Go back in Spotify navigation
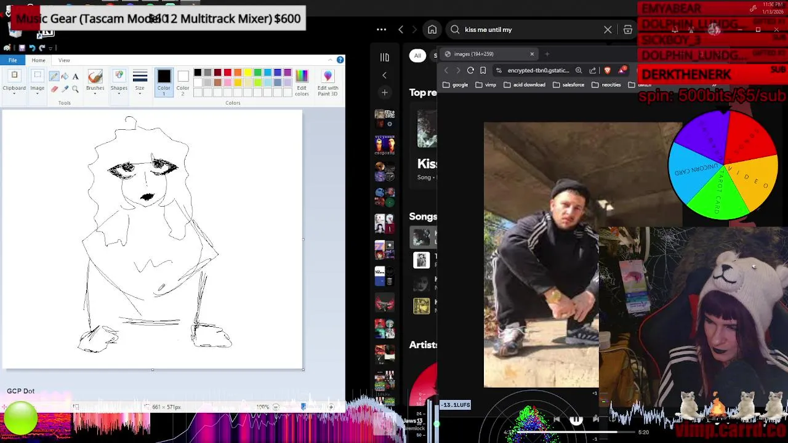The height and width of the screenshot is (443, 788). tap(401, 30)
